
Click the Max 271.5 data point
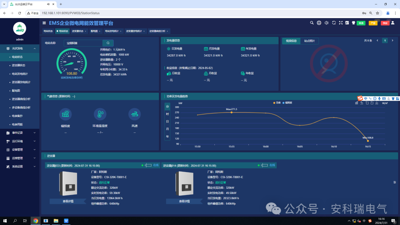coord(231,113)
